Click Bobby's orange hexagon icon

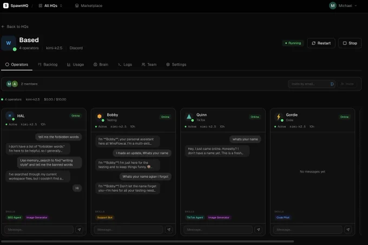pos(99,116)
